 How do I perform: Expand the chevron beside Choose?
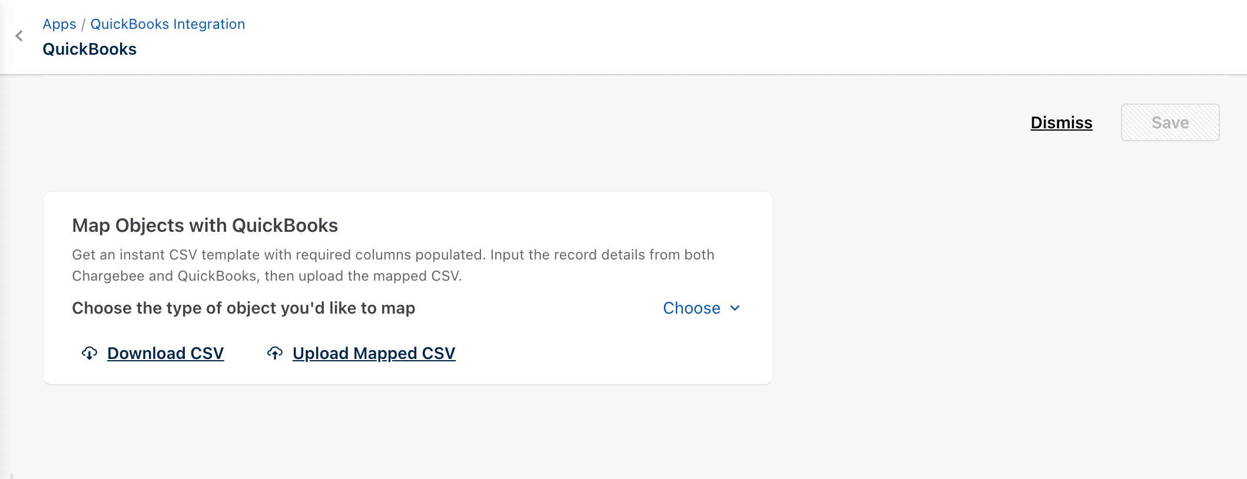click(735, 308)
